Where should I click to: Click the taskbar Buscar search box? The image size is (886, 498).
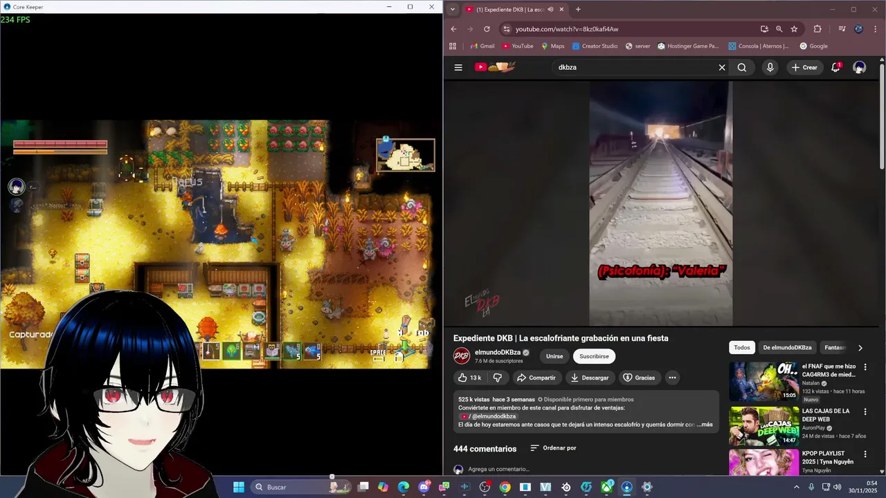(300, 487)
